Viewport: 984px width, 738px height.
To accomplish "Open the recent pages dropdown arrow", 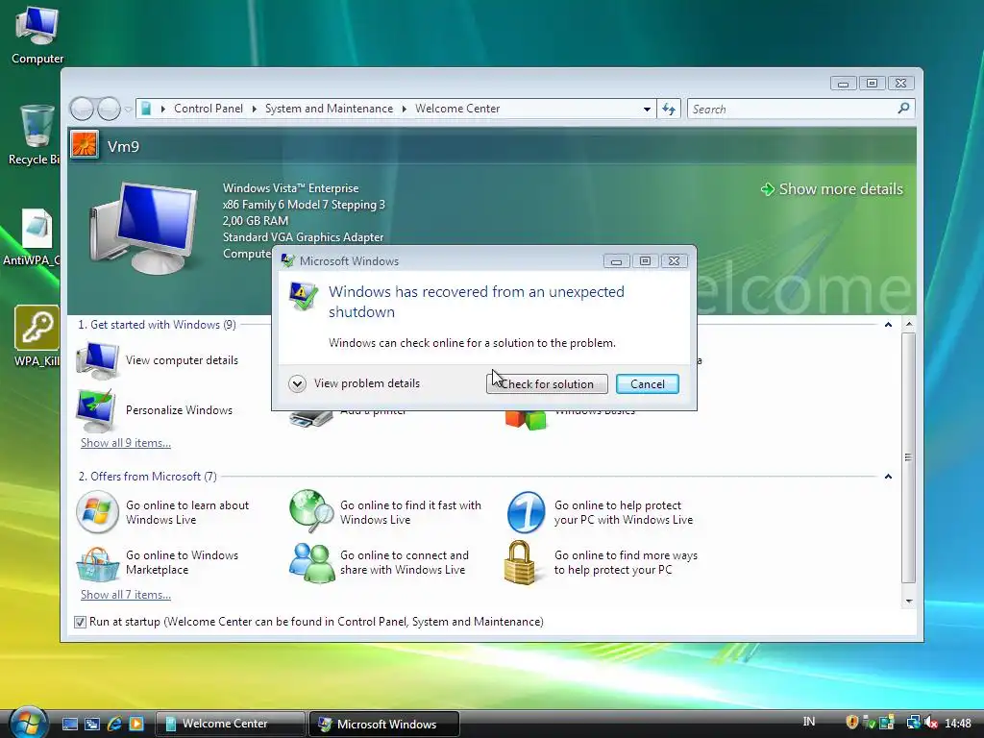I will coord(128,110).
